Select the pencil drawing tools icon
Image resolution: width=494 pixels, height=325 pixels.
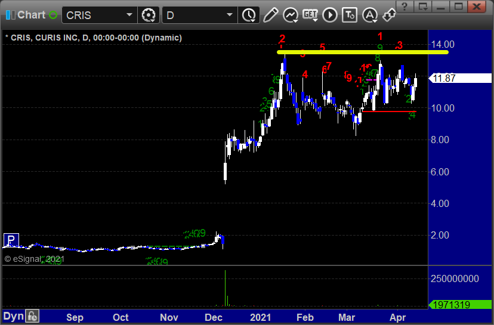click(270, 15)
